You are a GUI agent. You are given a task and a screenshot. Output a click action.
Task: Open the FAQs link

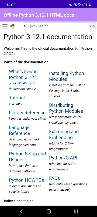coord(54,178)
